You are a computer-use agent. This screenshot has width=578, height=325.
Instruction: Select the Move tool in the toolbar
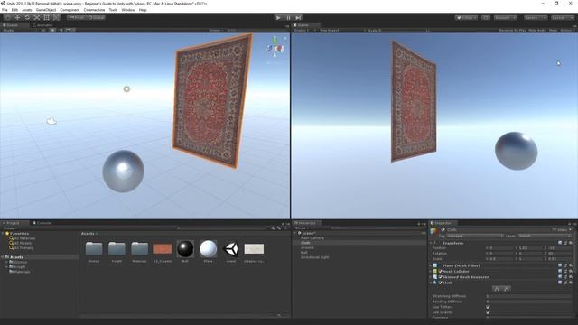[17, 17]
